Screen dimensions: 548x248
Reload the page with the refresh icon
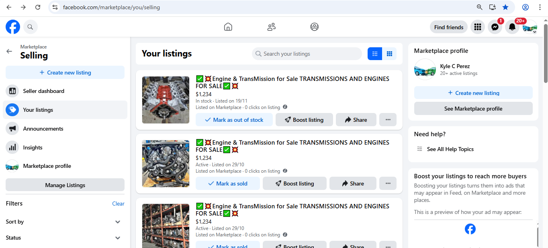(x=38, y=7)
